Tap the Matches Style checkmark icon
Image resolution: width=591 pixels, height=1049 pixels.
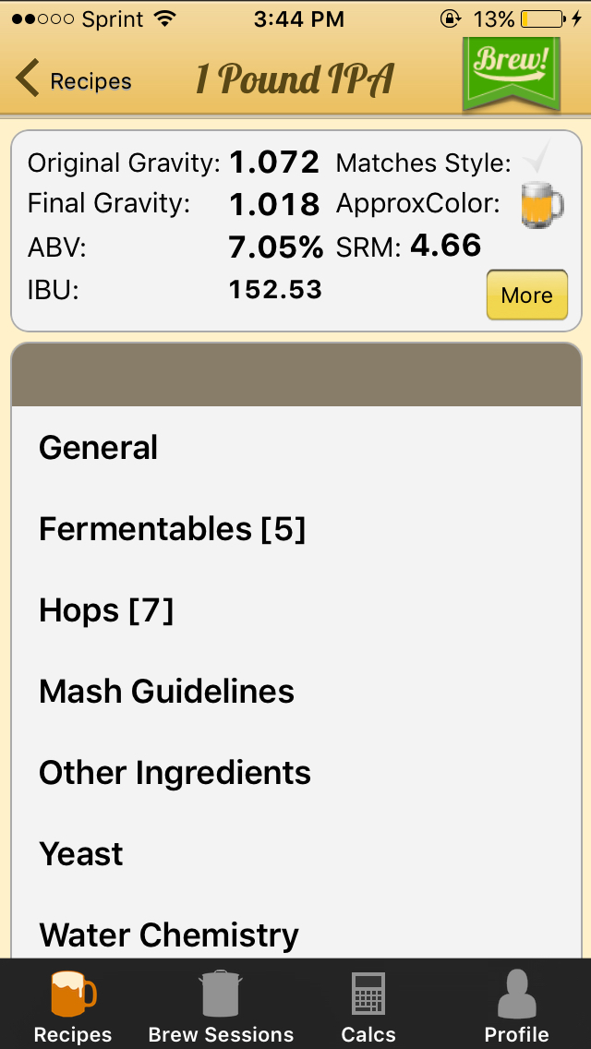tap(537, 157)
